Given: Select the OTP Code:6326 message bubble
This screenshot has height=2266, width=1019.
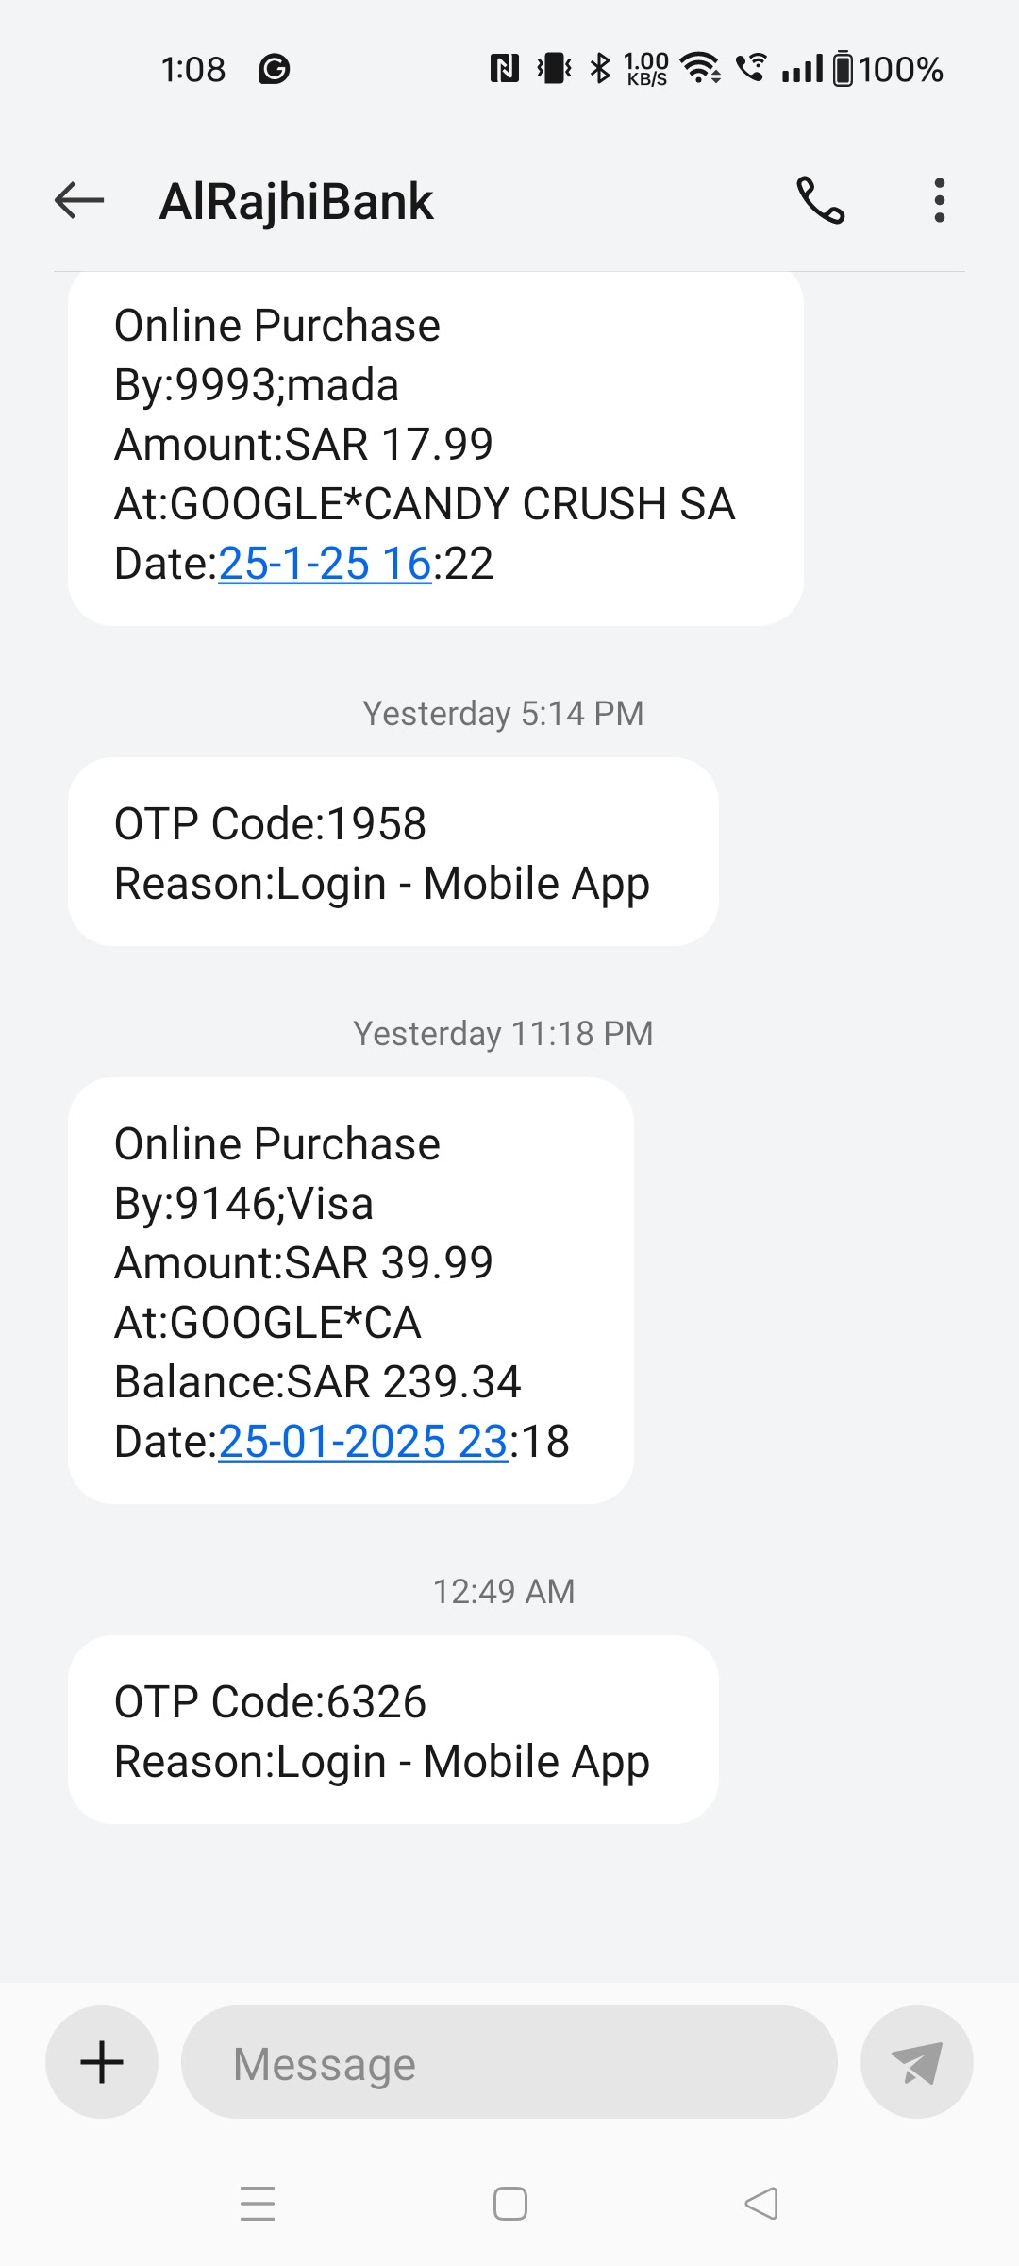Looking at the screenshot, I should (x=393, y=1730).
